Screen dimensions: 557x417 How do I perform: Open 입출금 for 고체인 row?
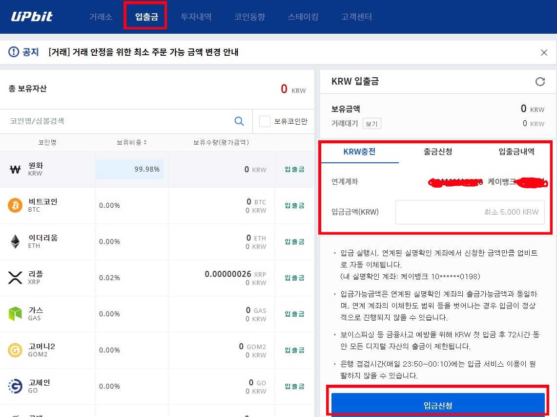[294, 386]
